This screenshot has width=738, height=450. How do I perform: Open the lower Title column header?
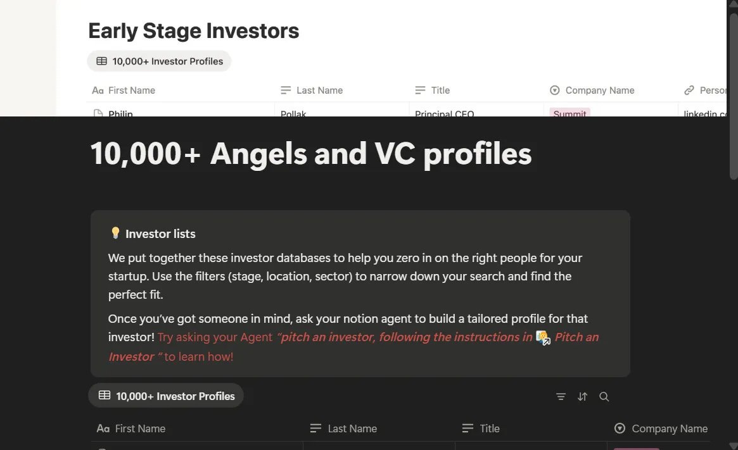(489, 428)
